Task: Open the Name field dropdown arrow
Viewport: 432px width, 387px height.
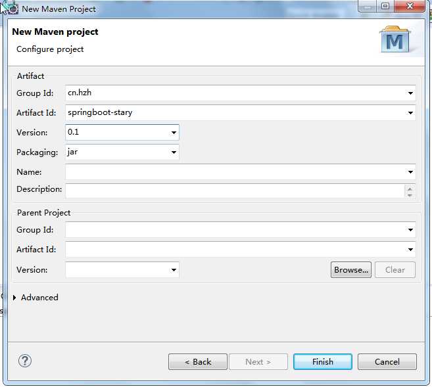Action: tap(410, 172)
